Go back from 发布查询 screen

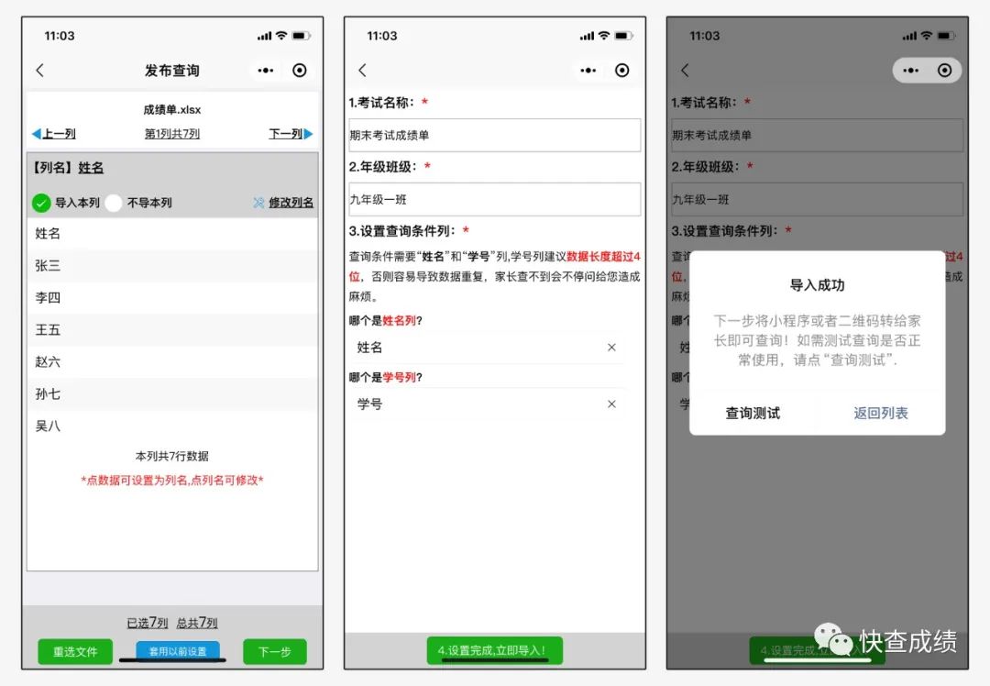click(40, 70)
